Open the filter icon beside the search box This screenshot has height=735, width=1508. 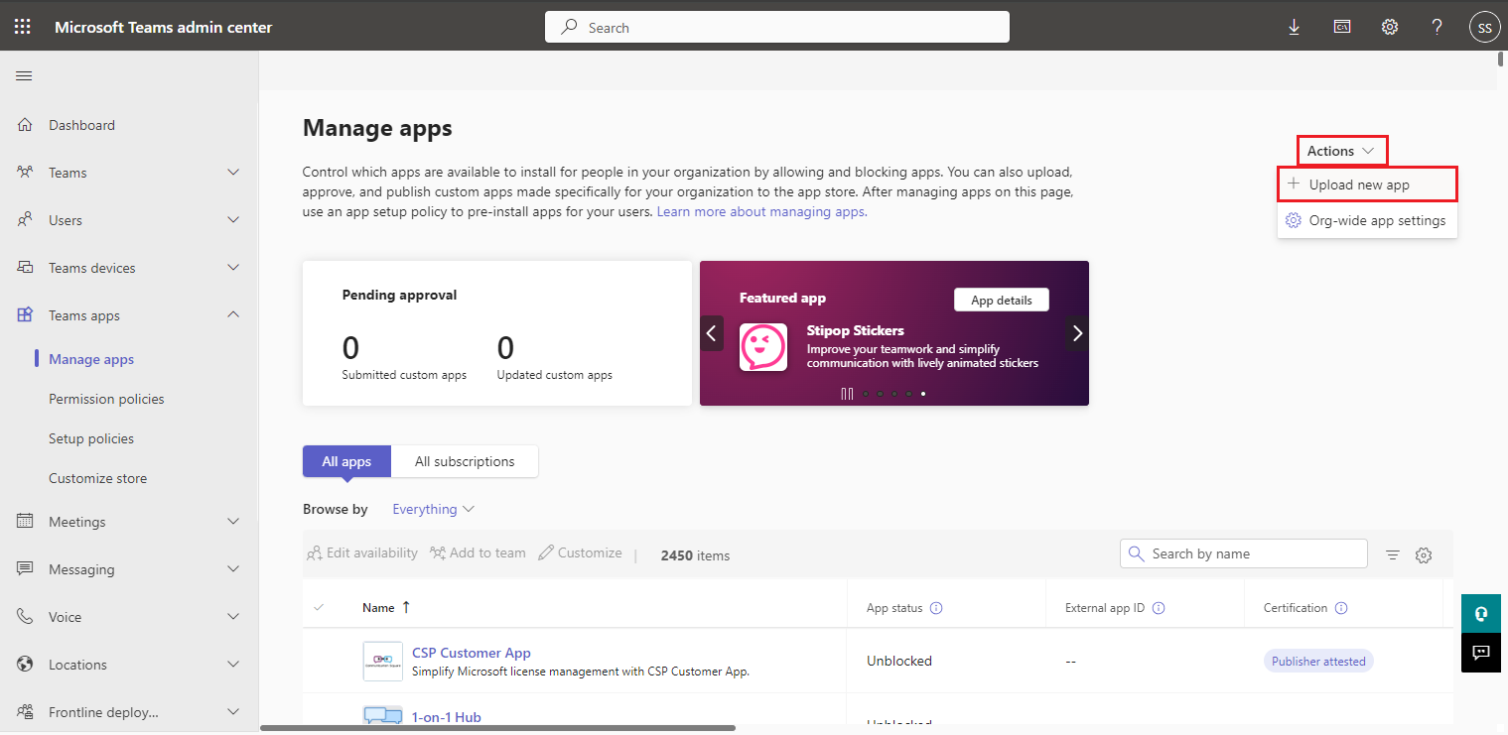(1393, 555)
